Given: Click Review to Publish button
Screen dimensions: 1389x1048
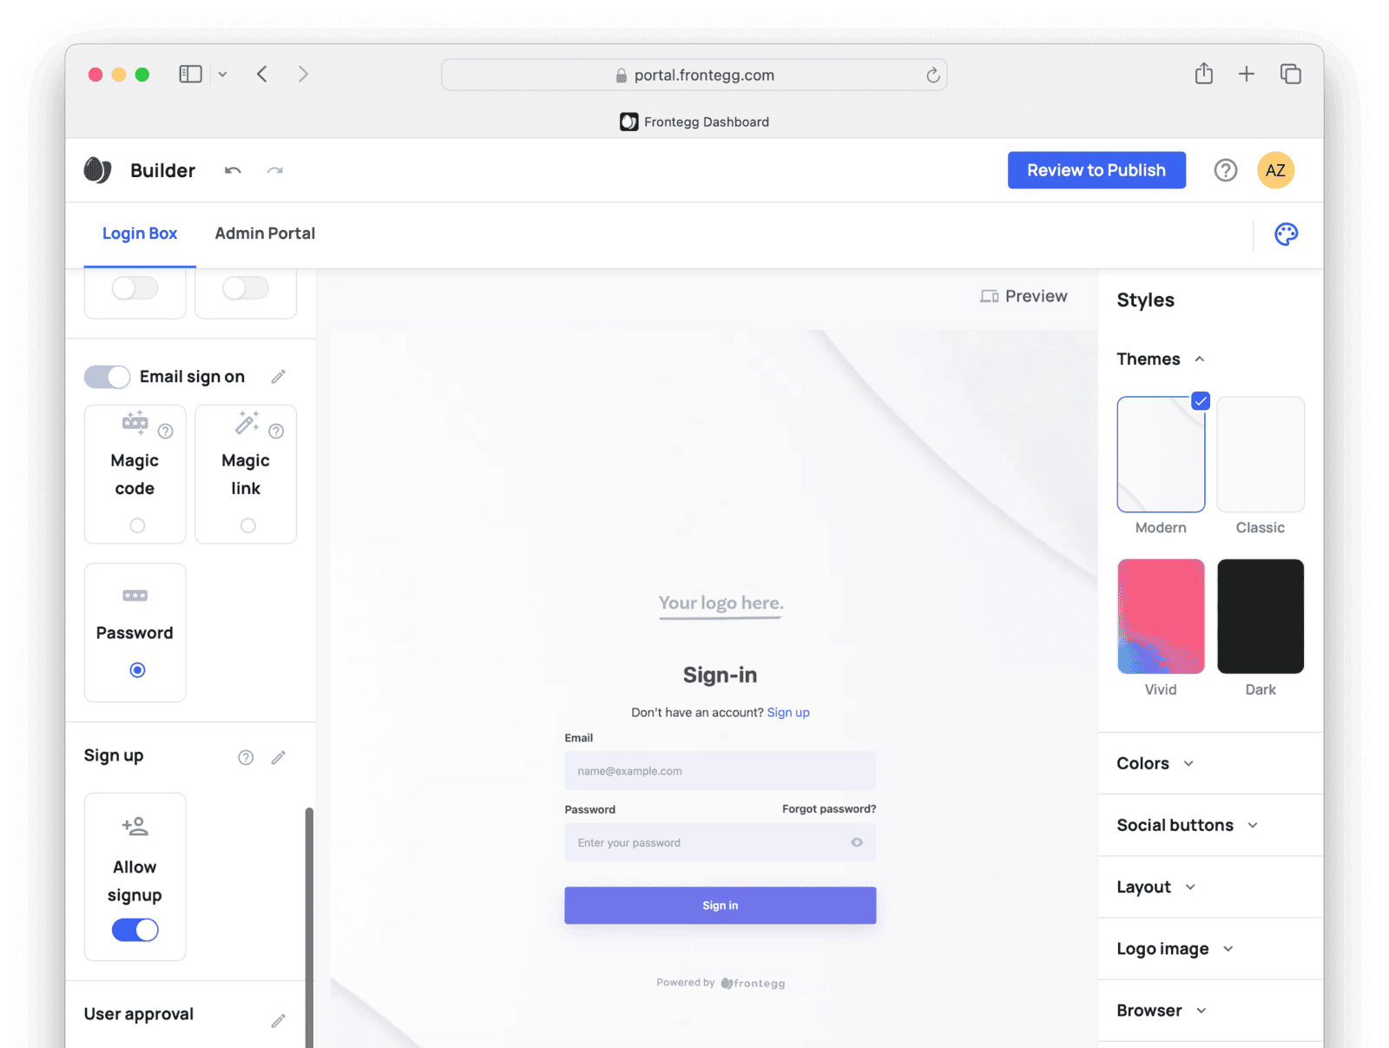Looking at the screenshot, I should 1096,170.
